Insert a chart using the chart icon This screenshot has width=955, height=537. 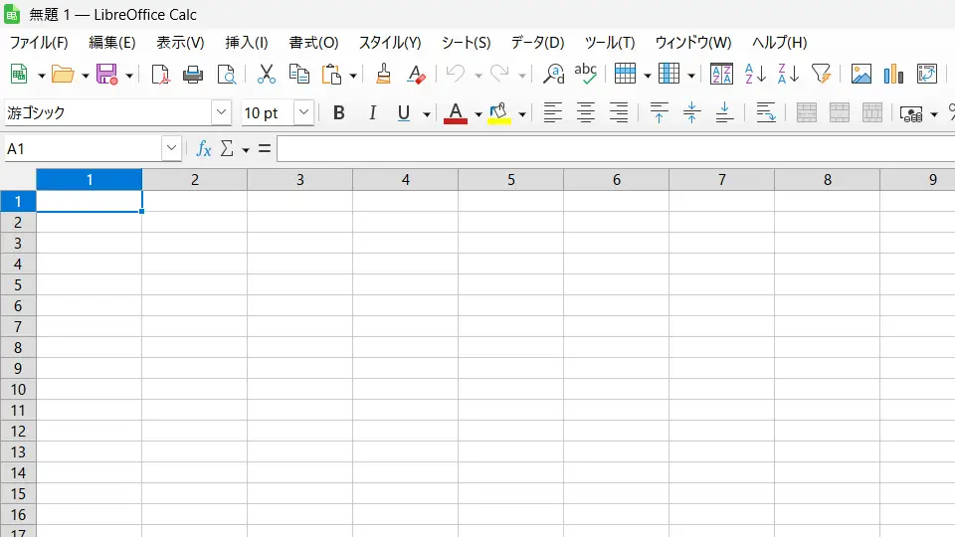click(893, 75)
